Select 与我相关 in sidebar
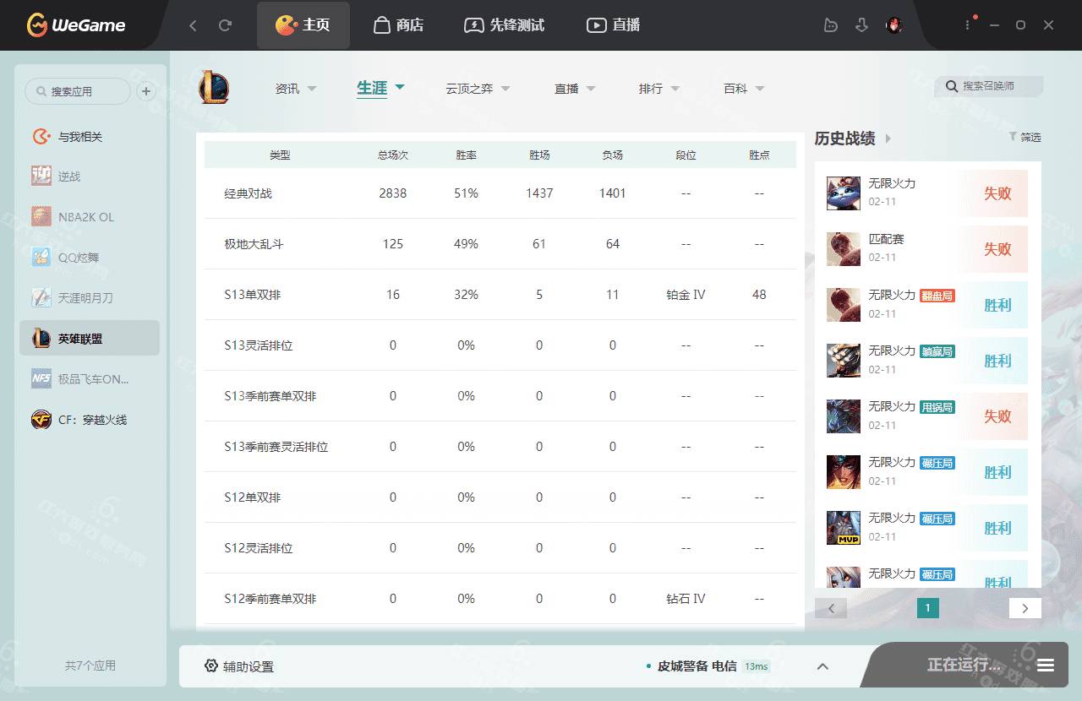The height and width of the screenshot is (701, 1082). (90, 137)
